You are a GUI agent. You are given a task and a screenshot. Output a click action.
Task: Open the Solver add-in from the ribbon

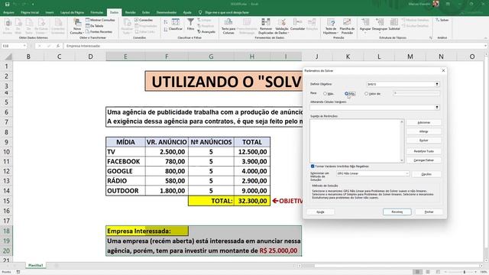point(442,20)
